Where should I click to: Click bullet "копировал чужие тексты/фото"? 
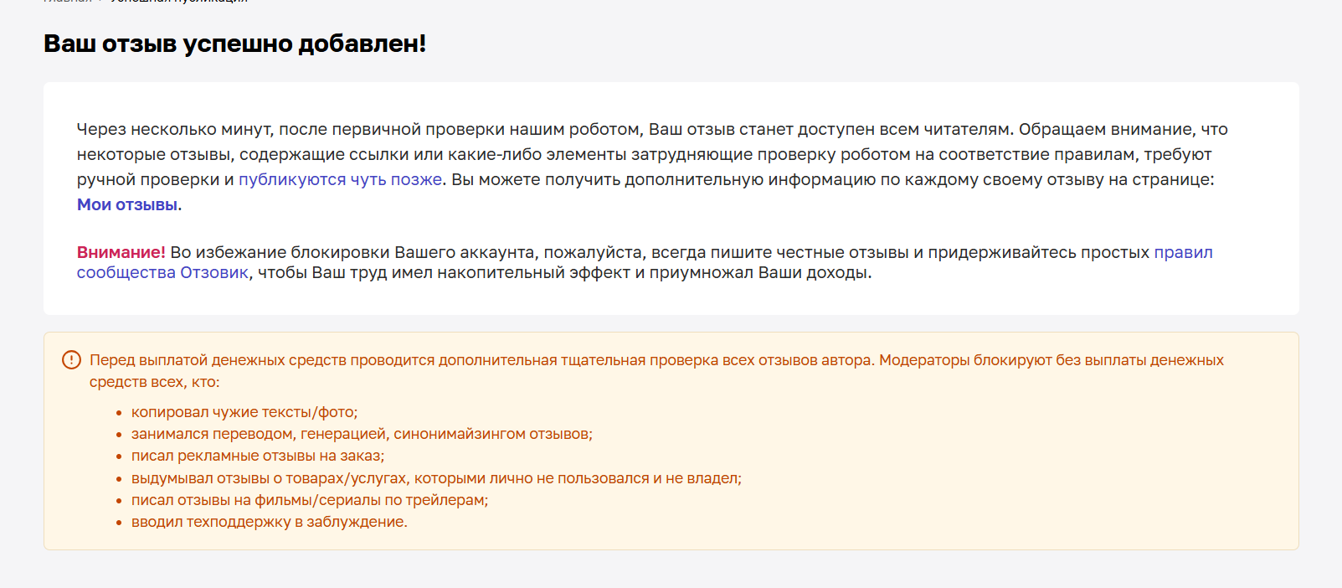click(x=244, y=412)
